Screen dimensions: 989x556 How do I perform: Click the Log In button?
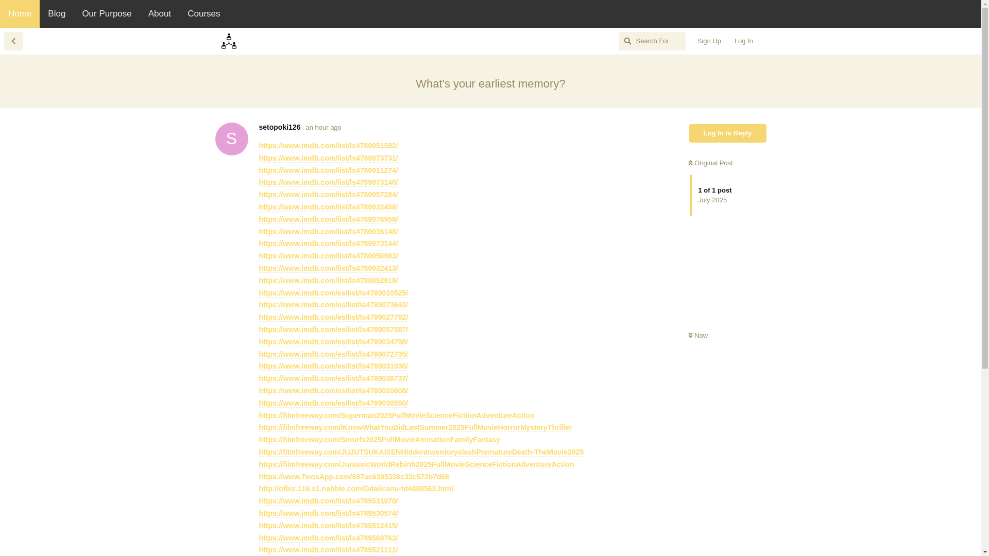[x=744, y=41]
